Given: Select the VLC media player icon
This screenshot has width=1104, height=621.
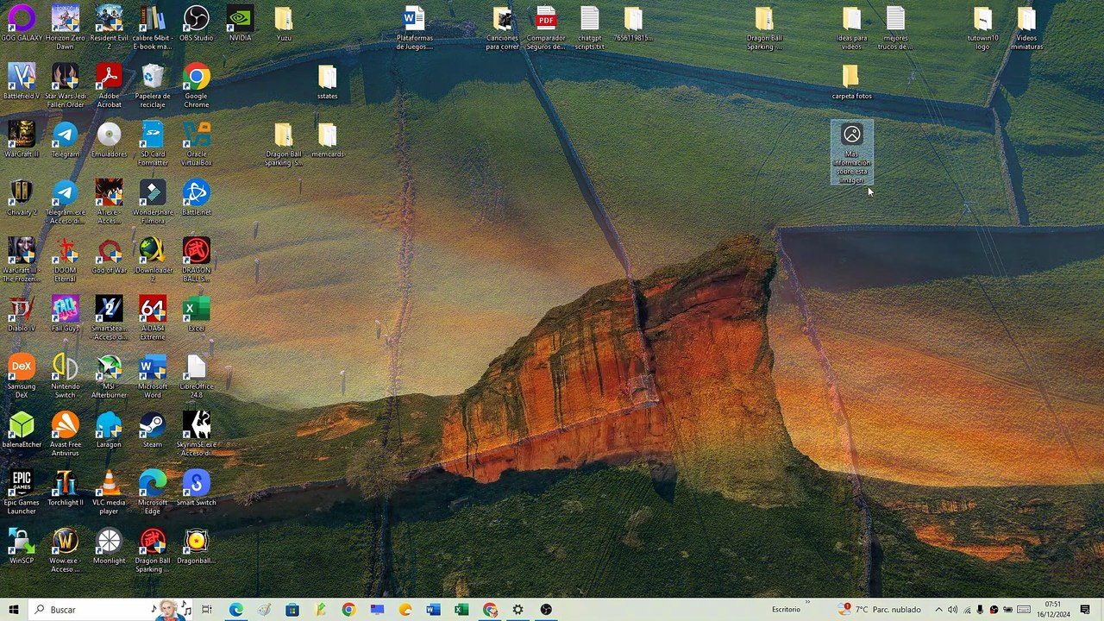Looking at the screenshot, I should click(109, 492).
